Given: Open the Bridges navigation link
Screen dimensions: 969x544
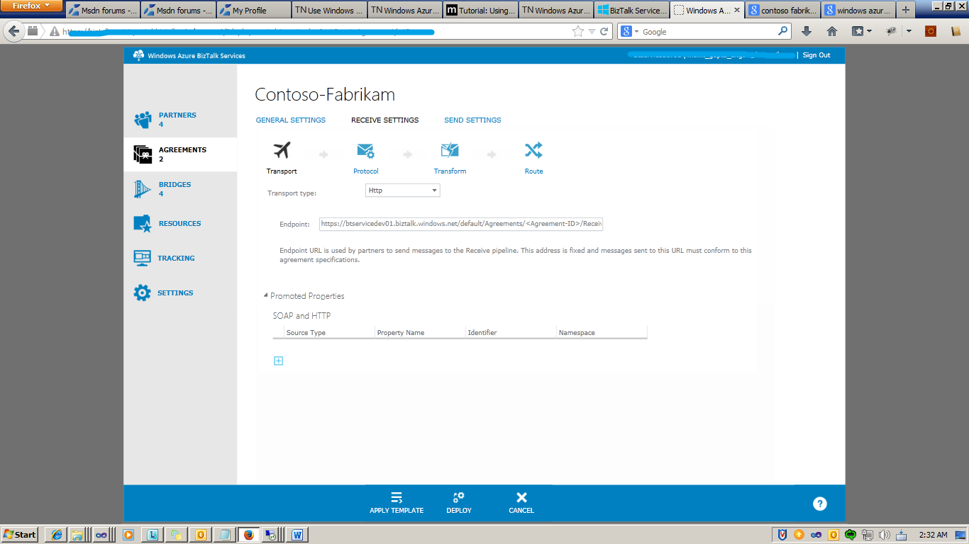Looking at the screenshot, I should [x=175, y=184].
